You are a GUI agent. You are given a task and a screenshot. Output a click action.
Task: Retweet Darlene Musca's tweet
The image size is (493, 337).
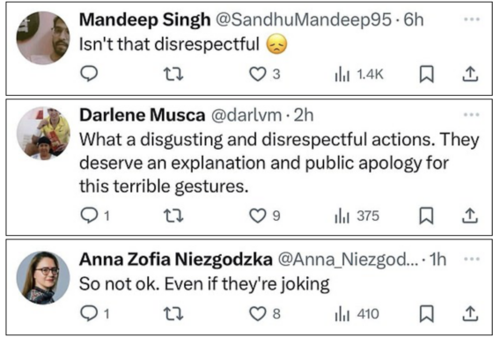pos(173,216)
